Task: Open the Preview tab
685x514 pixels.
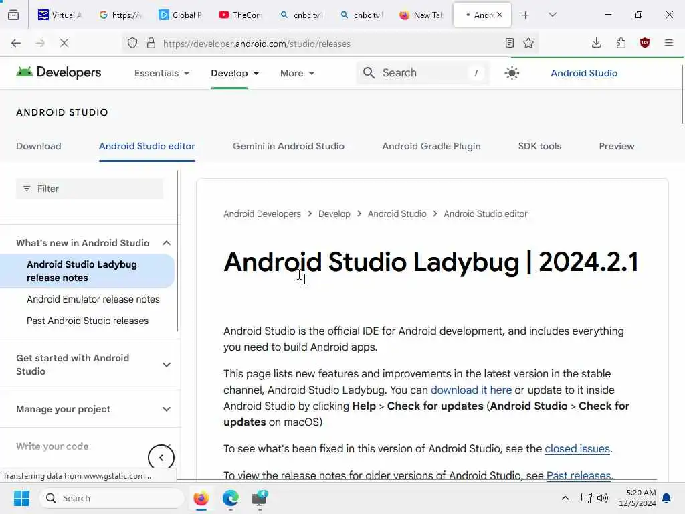Action: pos(616,146)
